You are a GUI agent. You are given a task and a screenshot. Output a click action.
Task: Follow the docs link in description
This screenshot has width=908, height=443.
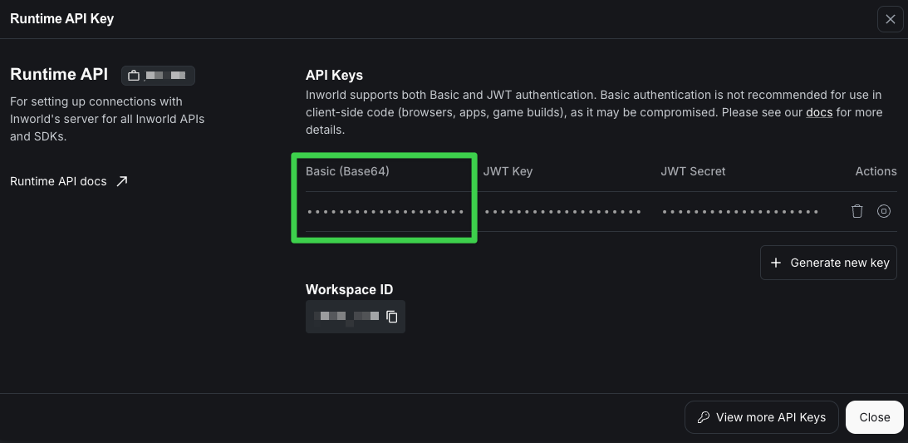pos(819,112)
